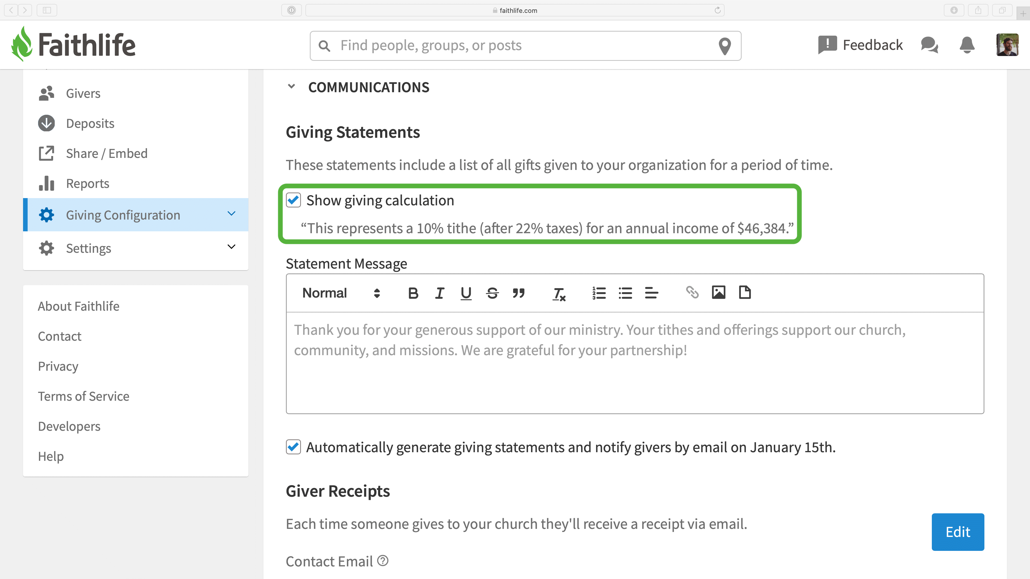Click the Giving Configuration gear icon
Image resolution: width=1030 pixels, height=579 pixels.
tap(46, 214)
